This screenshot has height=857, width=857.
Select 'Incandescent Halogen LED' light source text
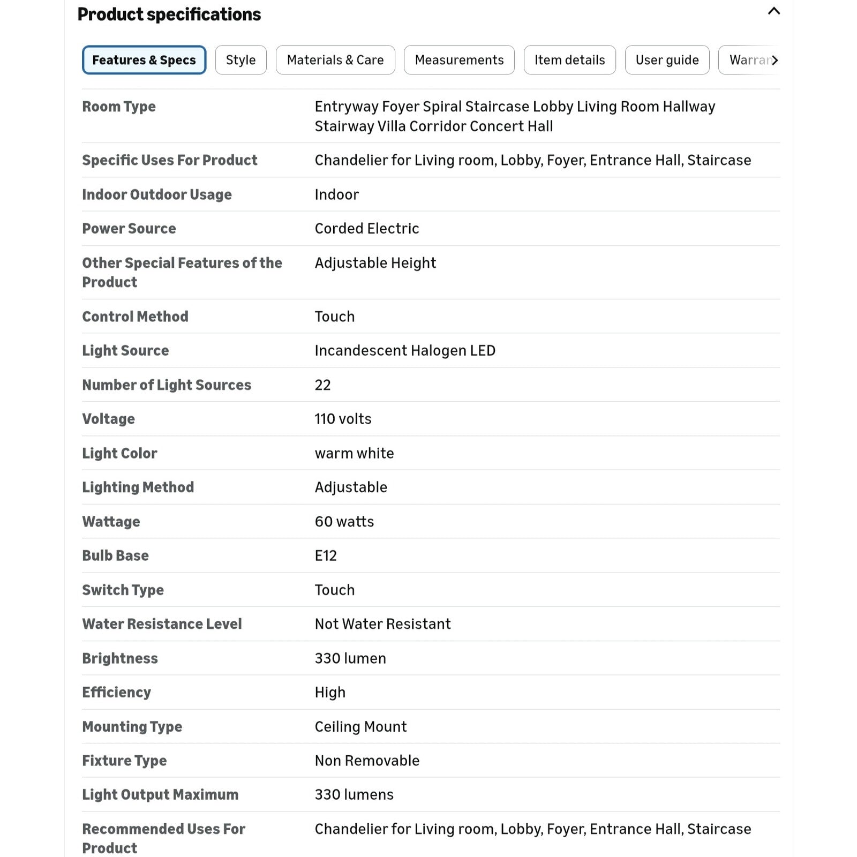coord(405,351)
